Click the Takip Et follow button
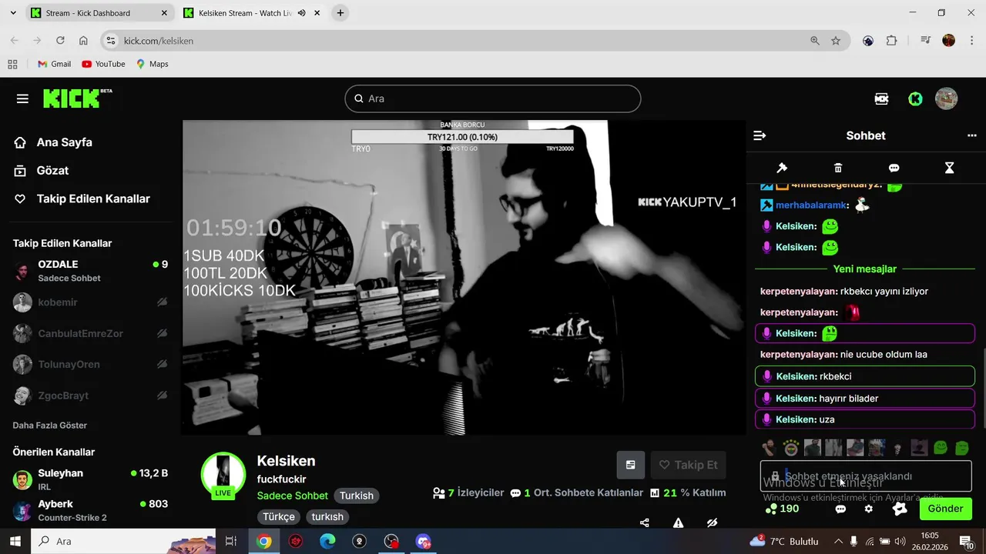The height and width of the screenshot is (554, 986). tap(689, 465)
